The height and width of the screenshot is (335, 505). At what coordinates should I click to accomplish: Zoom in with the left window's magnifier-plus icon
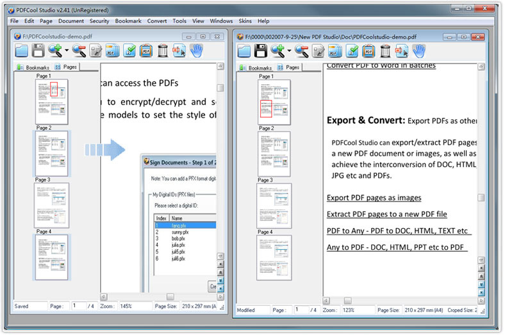(x=55, y=51)
